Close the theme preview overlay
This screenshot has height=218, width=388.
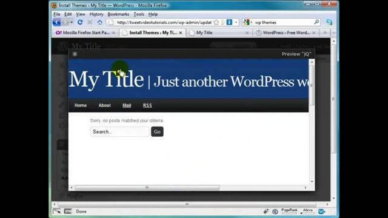click(x=75, y=54)
